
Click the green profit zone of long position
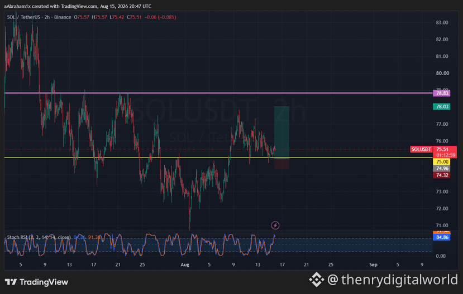[x=281, y=133]
